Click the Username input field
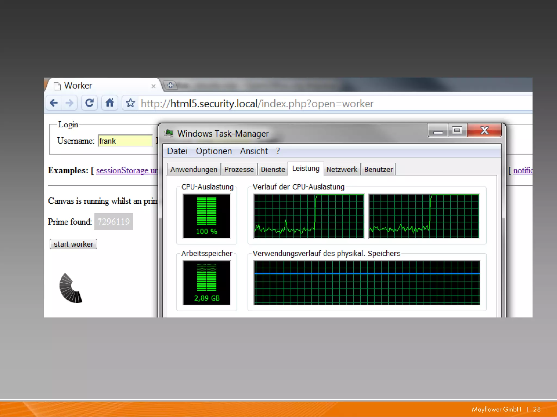Image resolution: width=557 pixels, height=417 pixels. [125, 141]
